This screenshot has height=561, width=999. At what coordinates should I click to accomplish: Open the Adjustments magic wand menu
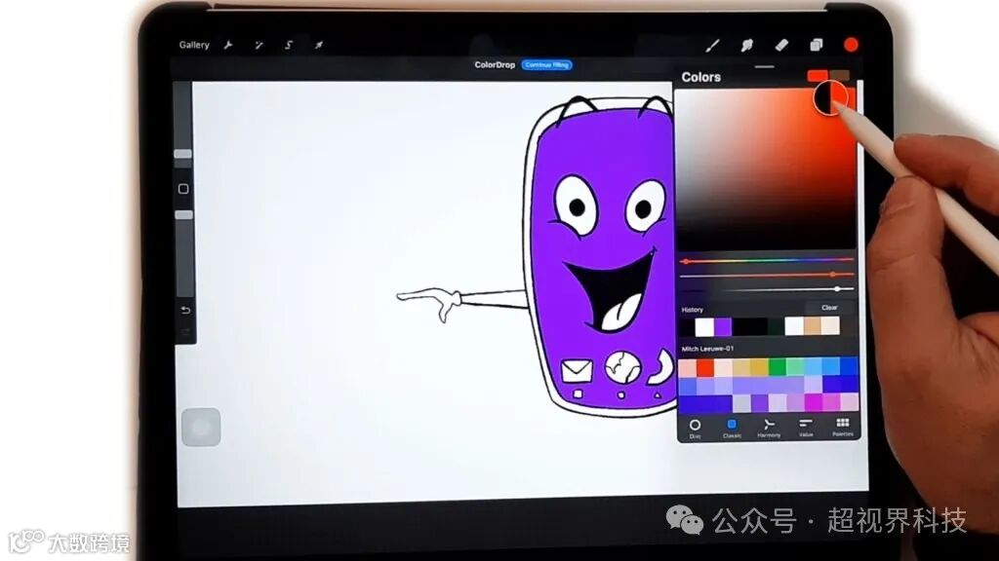pos(258,45)
